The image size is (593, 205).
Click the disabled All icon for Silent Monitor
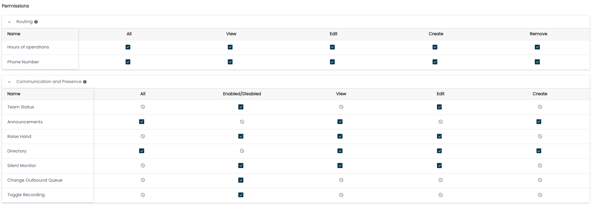(143, 165)
